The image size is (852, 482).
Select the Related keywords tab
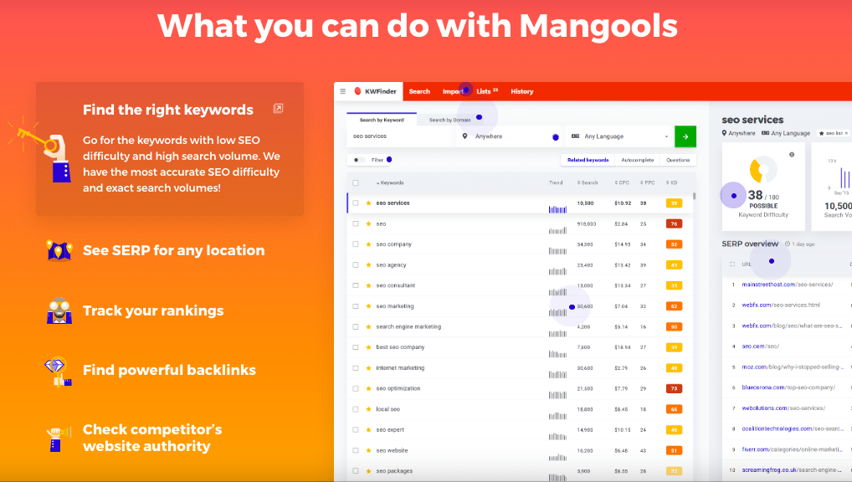click(x=588, y=160)
